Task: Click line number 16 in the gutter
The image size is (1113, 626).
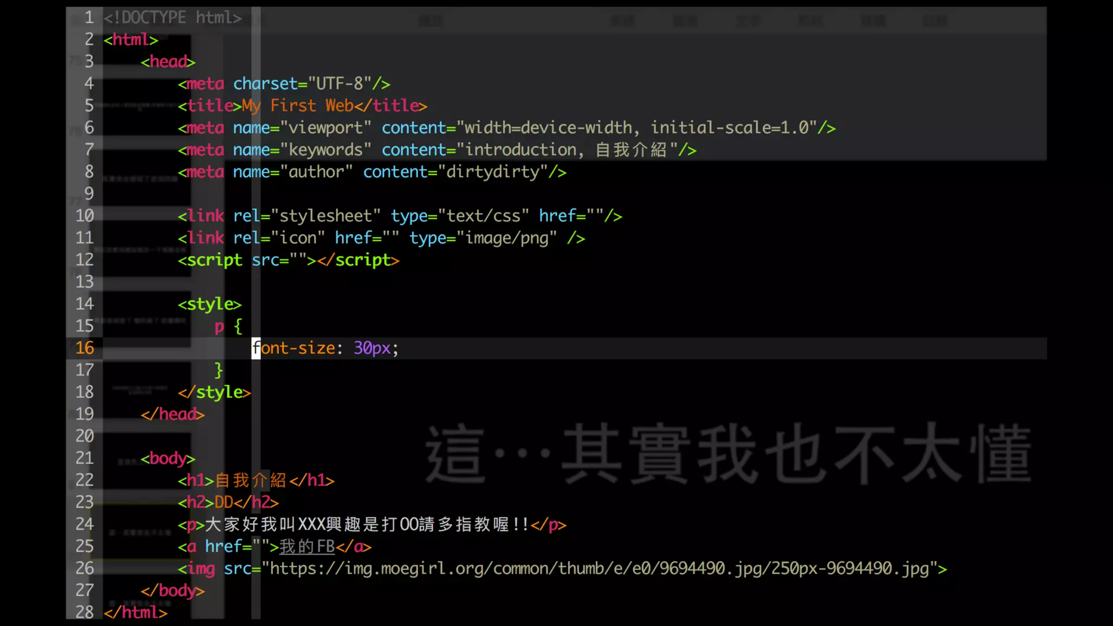Action: [x=85, y=348]
